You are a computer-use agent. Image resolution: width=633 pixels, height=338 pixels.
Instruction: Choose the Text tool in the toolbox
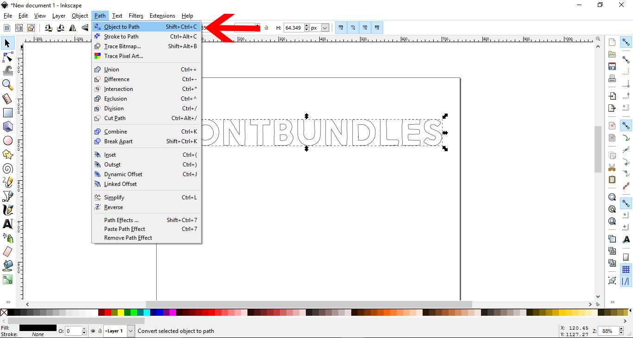(7, 224)
